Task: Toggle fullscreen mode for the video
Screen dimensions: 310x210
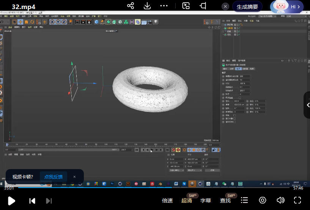Action: pyautogui.click(x=297, y=200)
